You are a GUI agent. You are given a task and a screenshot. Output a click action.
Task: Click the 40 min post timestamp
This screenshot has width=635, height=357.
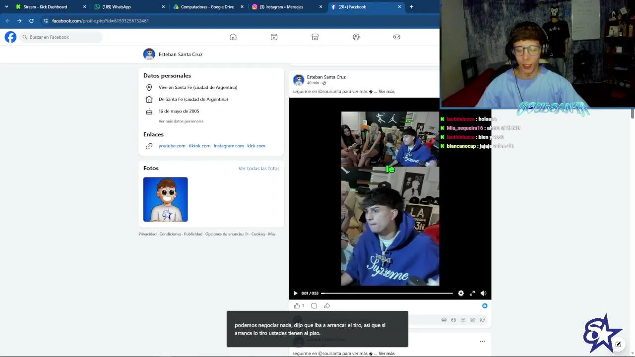[313, 83]
